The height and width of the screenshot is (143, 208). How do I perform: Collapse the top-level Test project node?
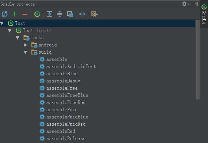pyautogui.click(x=2, y=23)
